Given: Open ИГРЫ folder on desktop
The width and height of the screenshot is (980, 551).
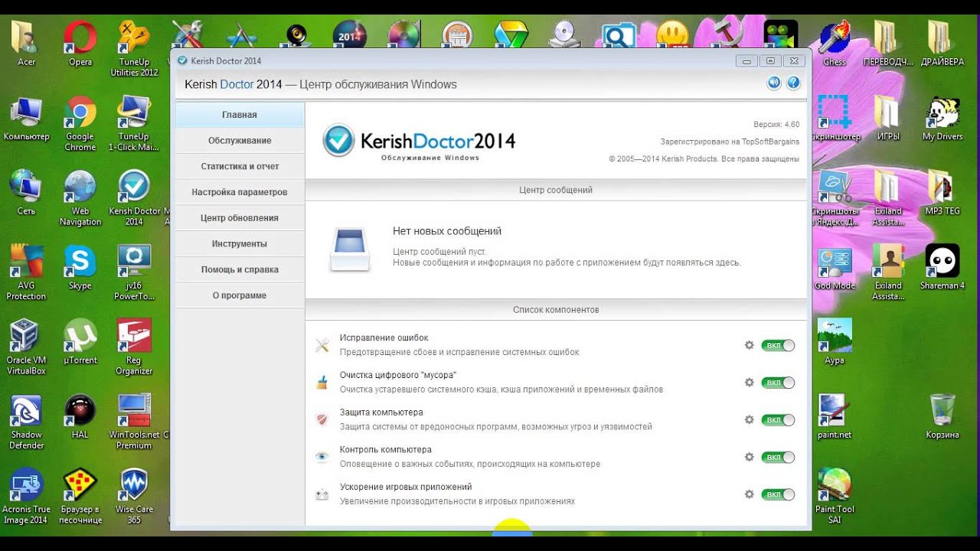Looking at the screenshot, I should coord(888,119).
